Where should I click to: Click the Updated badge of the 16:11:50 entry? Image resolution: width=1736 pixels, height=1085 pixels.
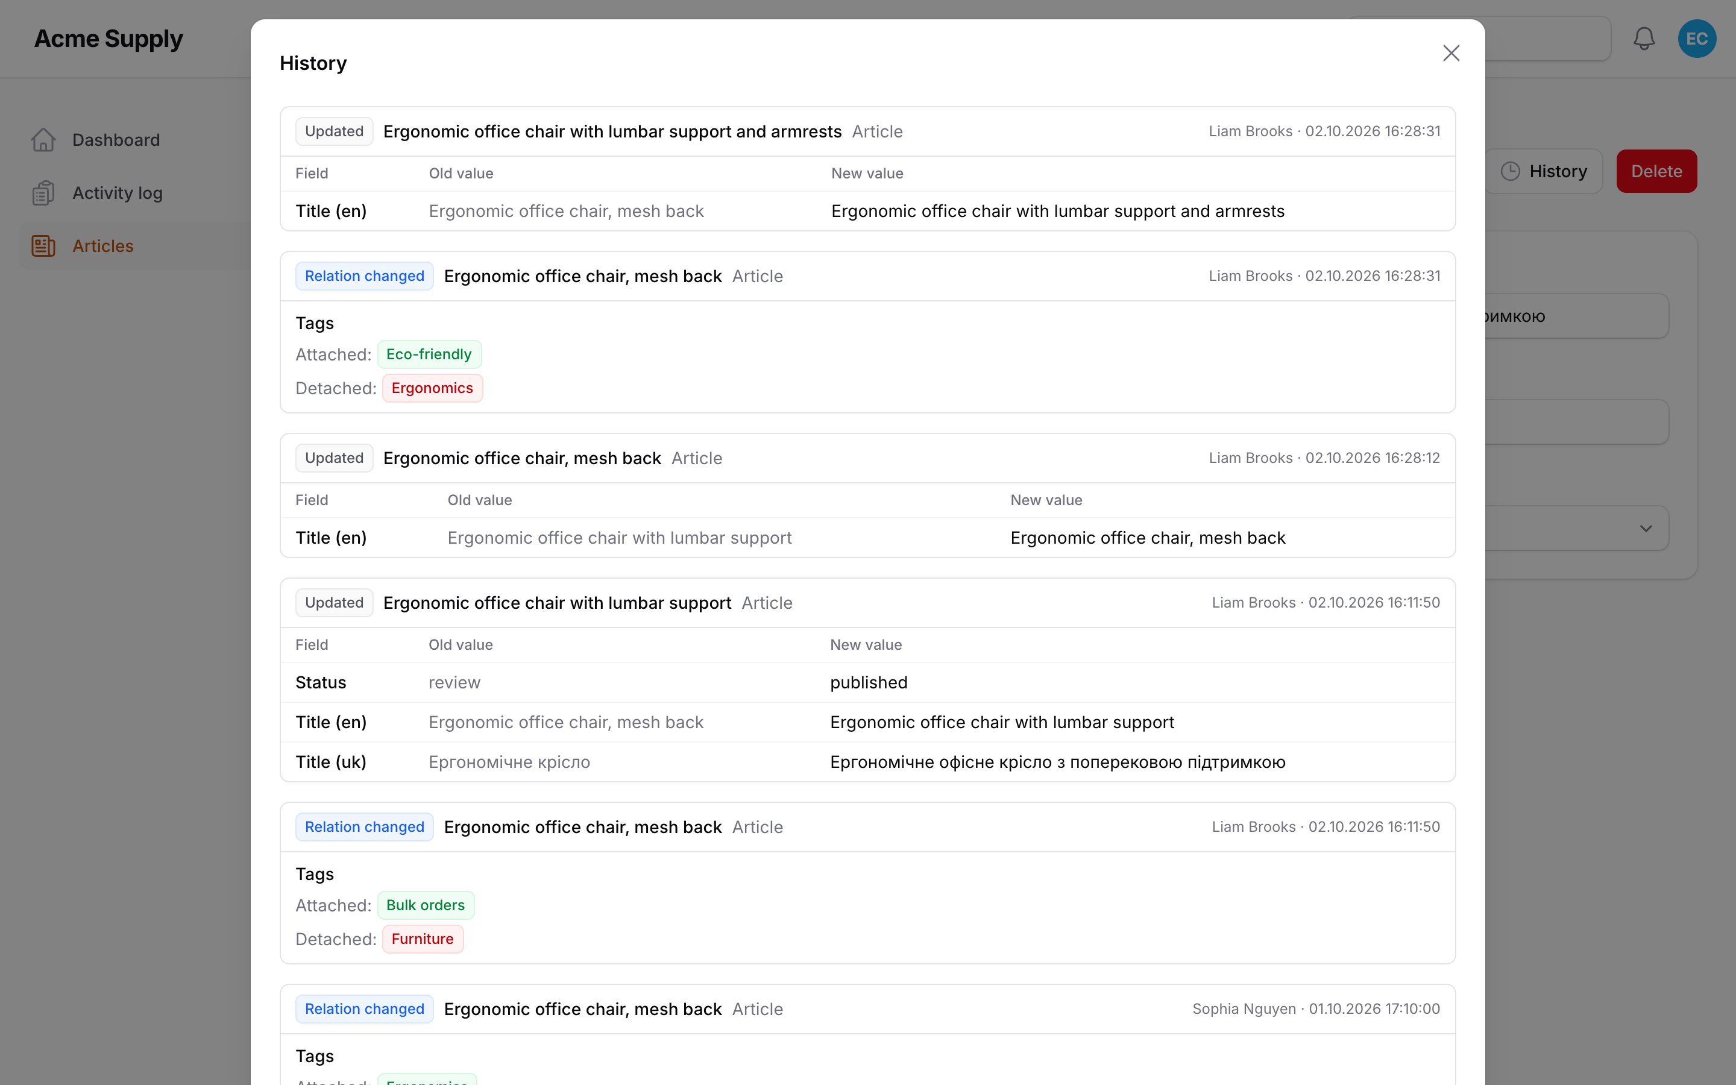click(x=335, y=603)
